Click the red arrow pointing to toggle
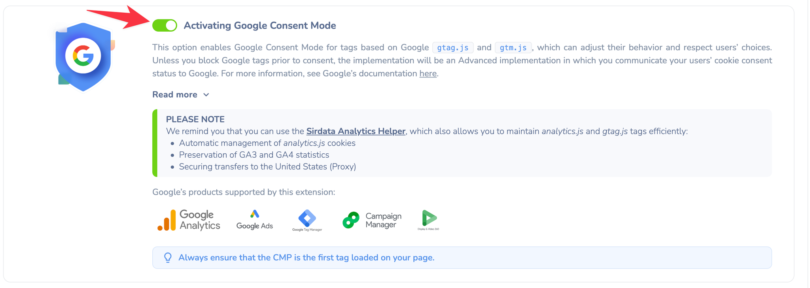 tap(119, 17)
